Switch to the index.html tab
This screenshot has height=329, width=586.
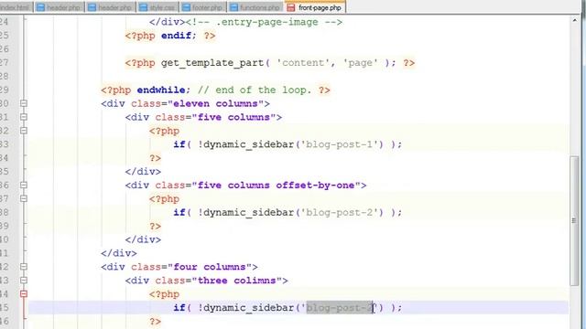16,7
